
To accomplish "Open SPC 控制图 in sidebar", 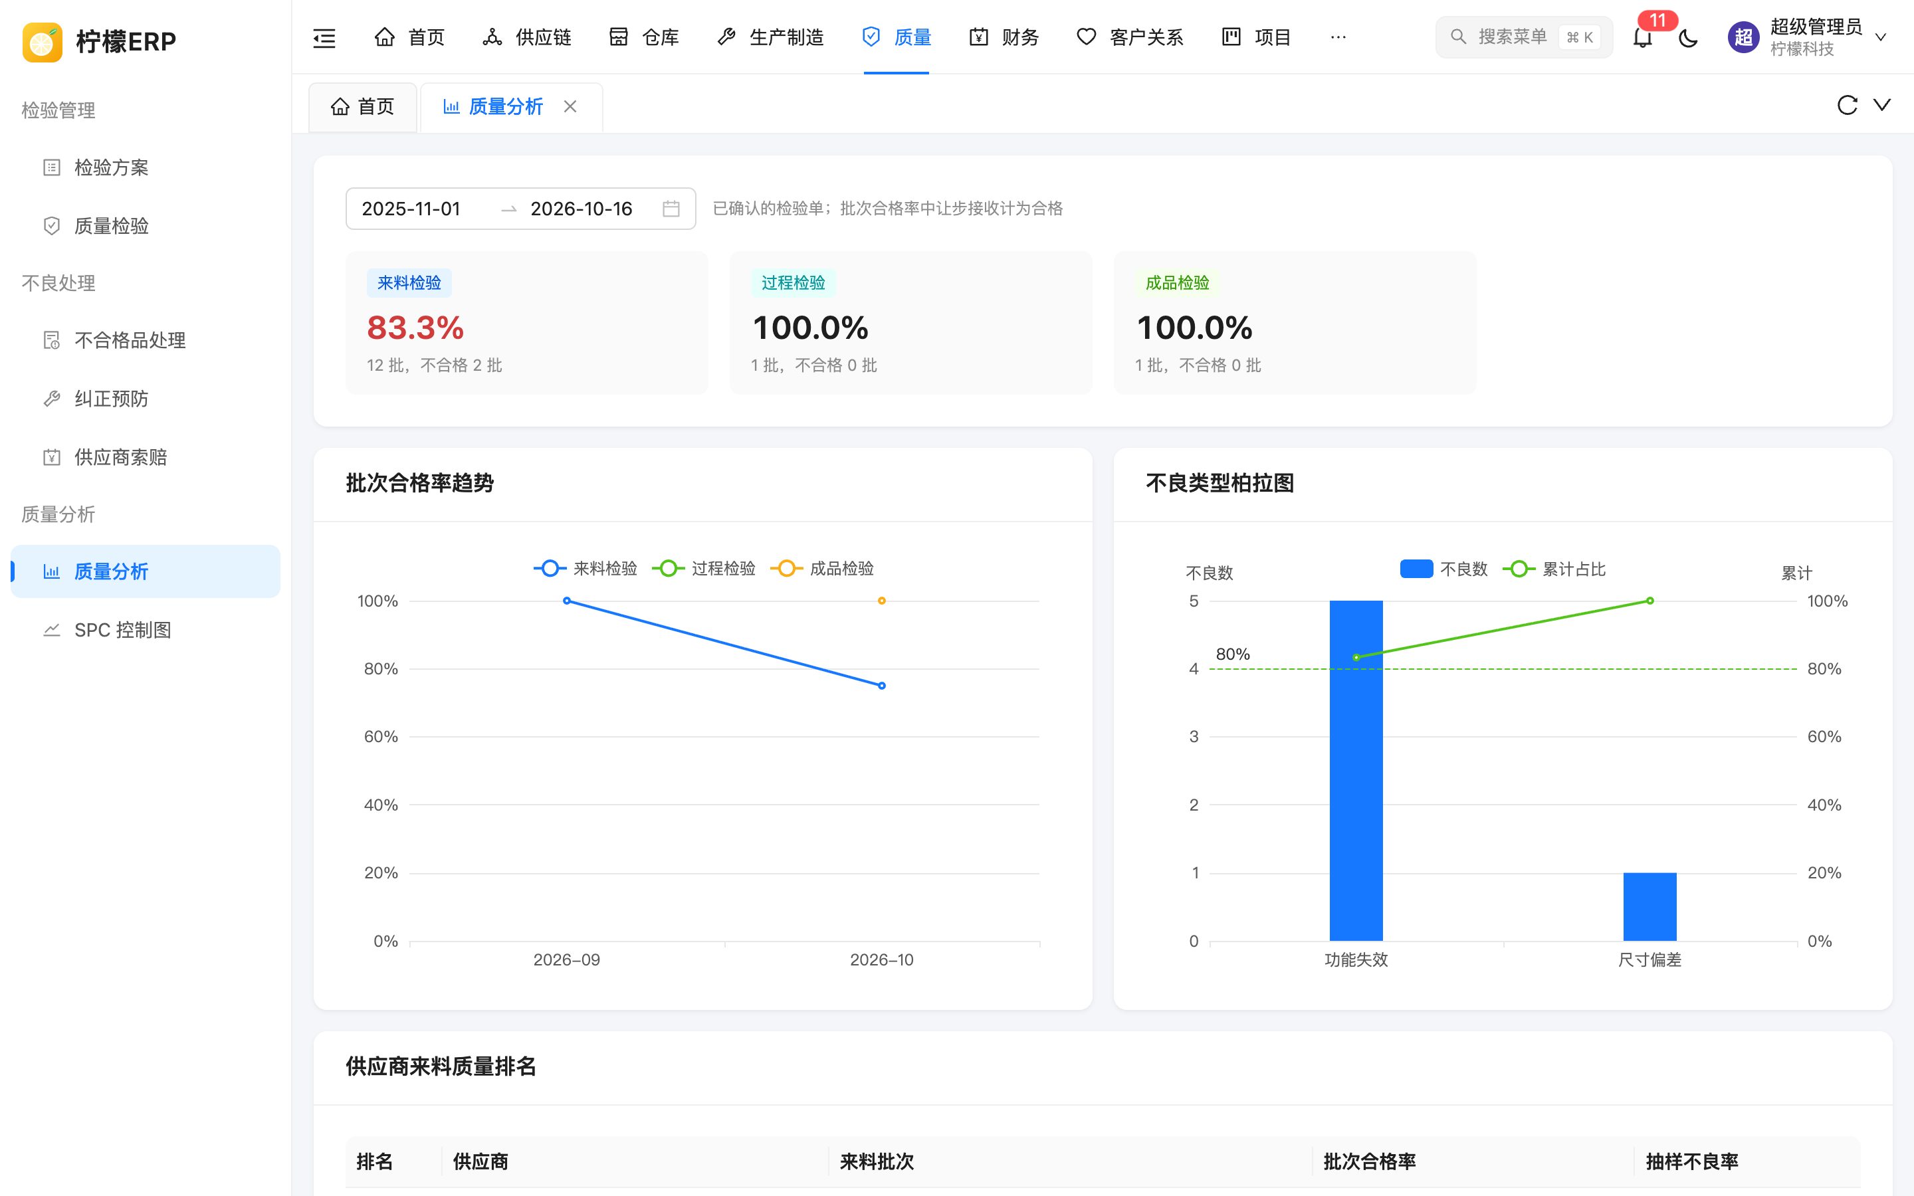I will click(146, 630).
